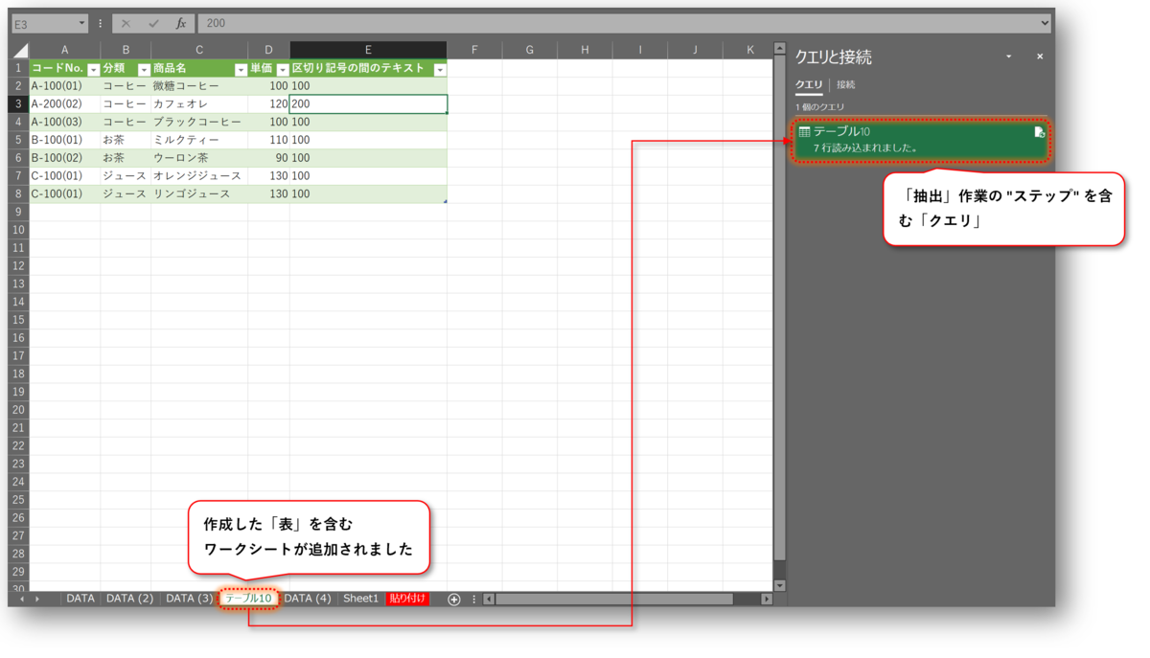
Task: Add a new worksheet with the plus icon
Action: click(x=452, y=598)
